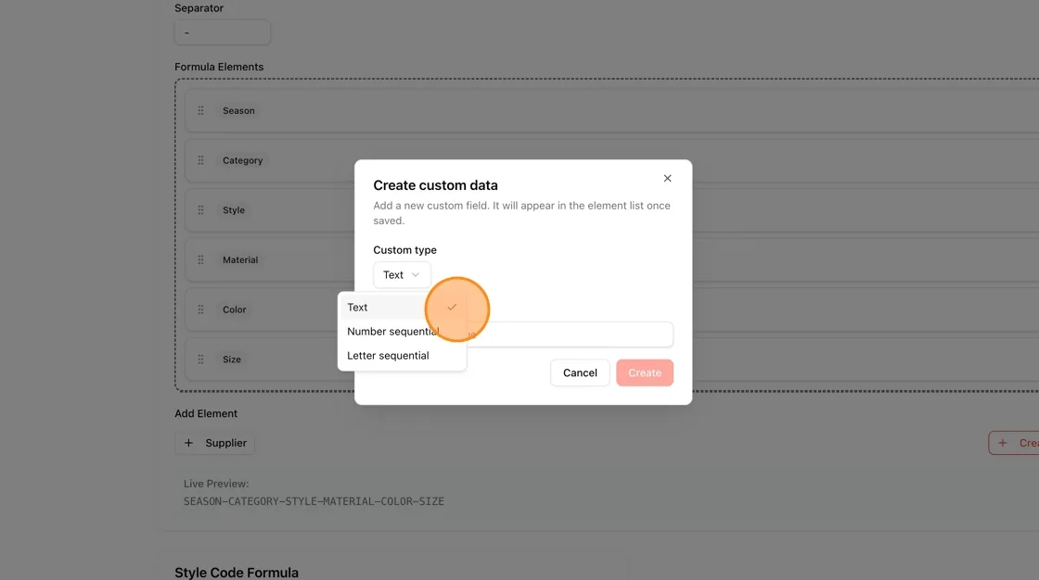Grab the drag handle for Style
Image resolution: width=1039 pixels, height=580 pixels.
pos(200,210)
